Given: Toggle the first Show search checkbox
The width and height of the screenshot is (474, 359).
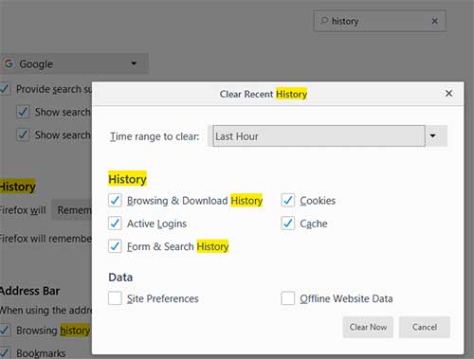Looking at the screenshot, I should click(23, 112).
